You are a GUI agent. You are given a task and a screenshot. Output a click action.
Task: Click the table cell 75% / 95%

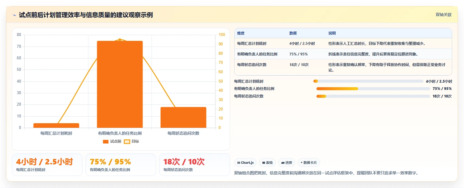[298, 54]
